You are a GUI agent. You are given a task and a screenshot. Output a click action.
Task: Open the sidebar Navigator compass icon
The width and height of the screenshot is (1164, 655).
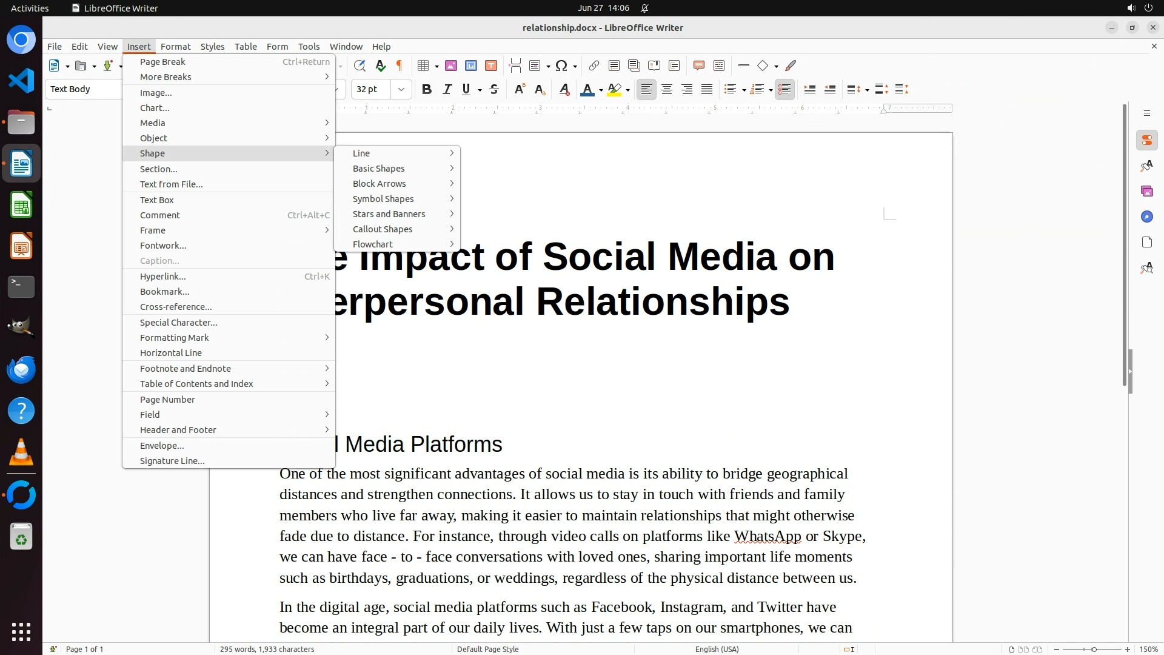(x=1146, y=217)
